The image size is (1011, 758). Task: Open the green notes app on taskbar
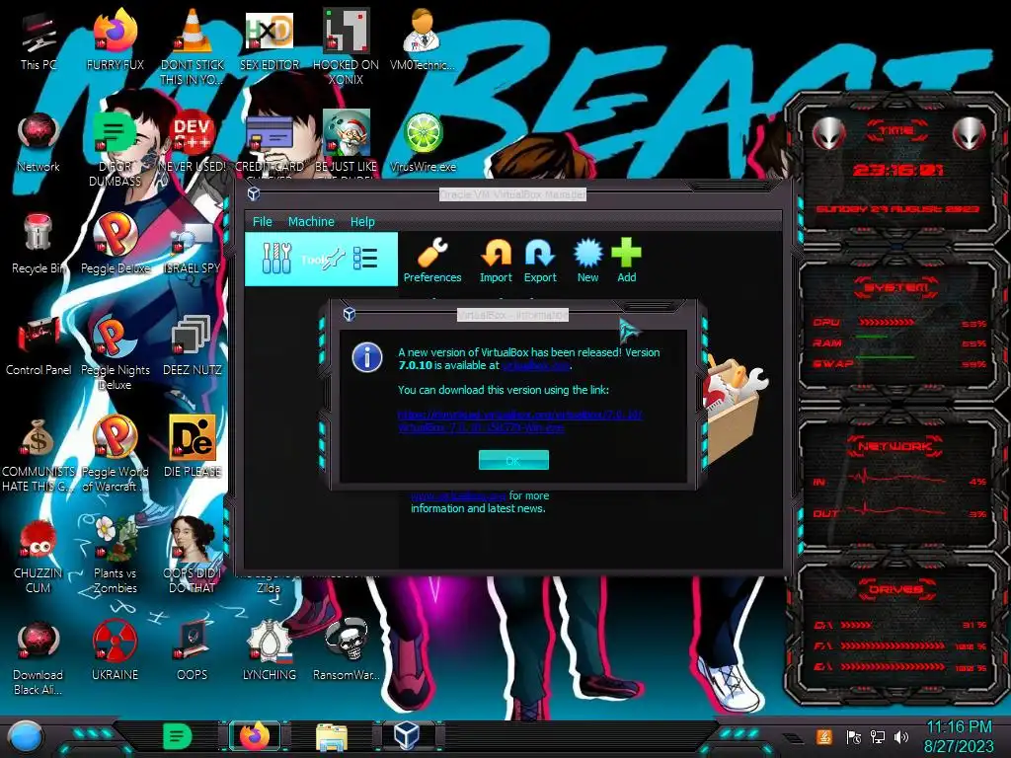177,736
